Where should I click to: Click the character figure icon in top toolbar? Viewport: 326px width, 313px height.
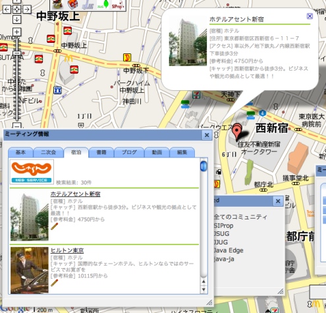(x=58, y=5)
